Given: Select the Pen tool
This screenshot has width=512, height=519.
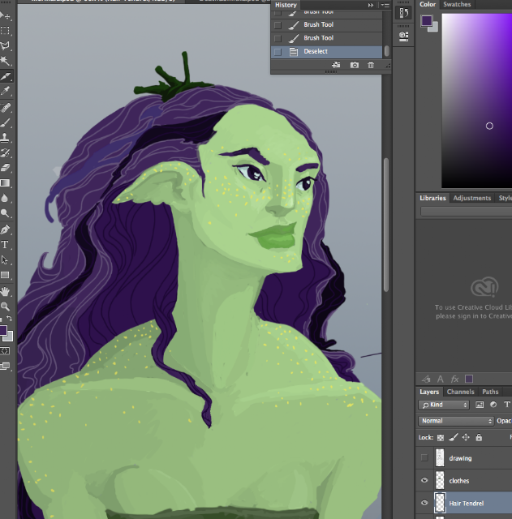Looking at the screenshot, I should pyautogui.click(x=5, y=229).
